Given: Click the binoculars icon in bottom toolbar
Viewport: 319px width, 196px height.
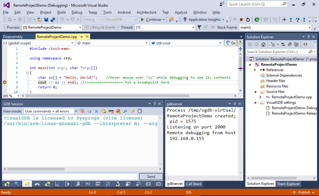Looking at the screenshot, I should (x=37, y=184).
